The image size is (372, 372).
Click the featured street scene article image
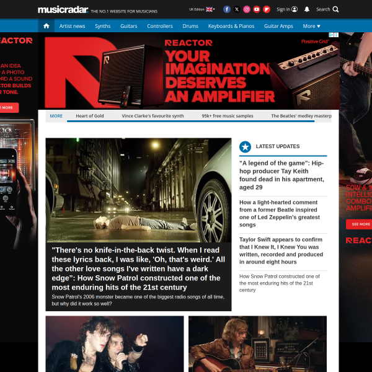(x=138, y=190)
